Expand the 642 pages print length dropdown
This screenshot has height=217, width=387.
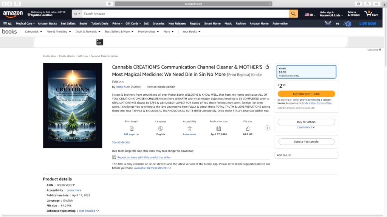pyautogui.click(x=132, y=134)
